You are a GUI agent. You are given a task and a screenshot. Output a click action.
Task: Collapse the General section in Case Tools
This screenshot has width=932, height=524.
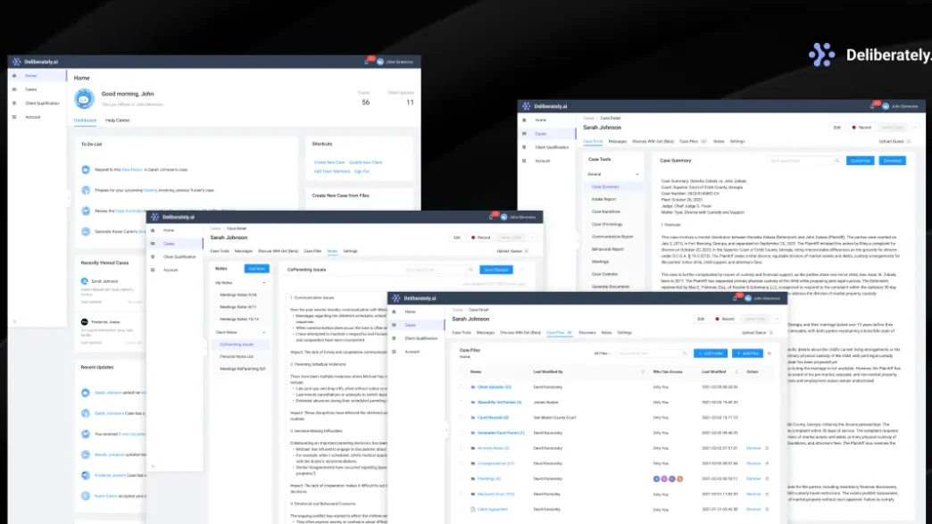tap(637, 174)
